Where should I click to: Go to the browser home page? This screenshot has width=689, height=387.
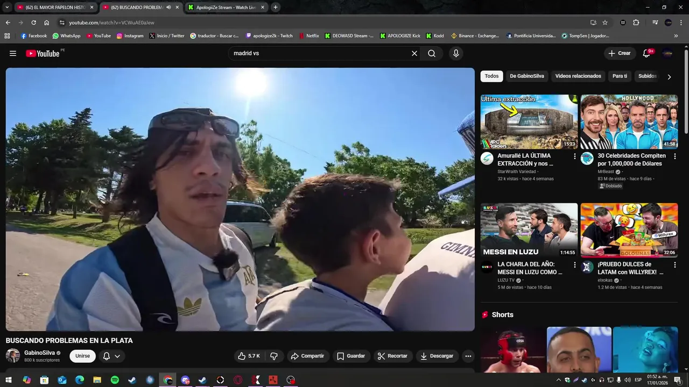tap(47, 23)
